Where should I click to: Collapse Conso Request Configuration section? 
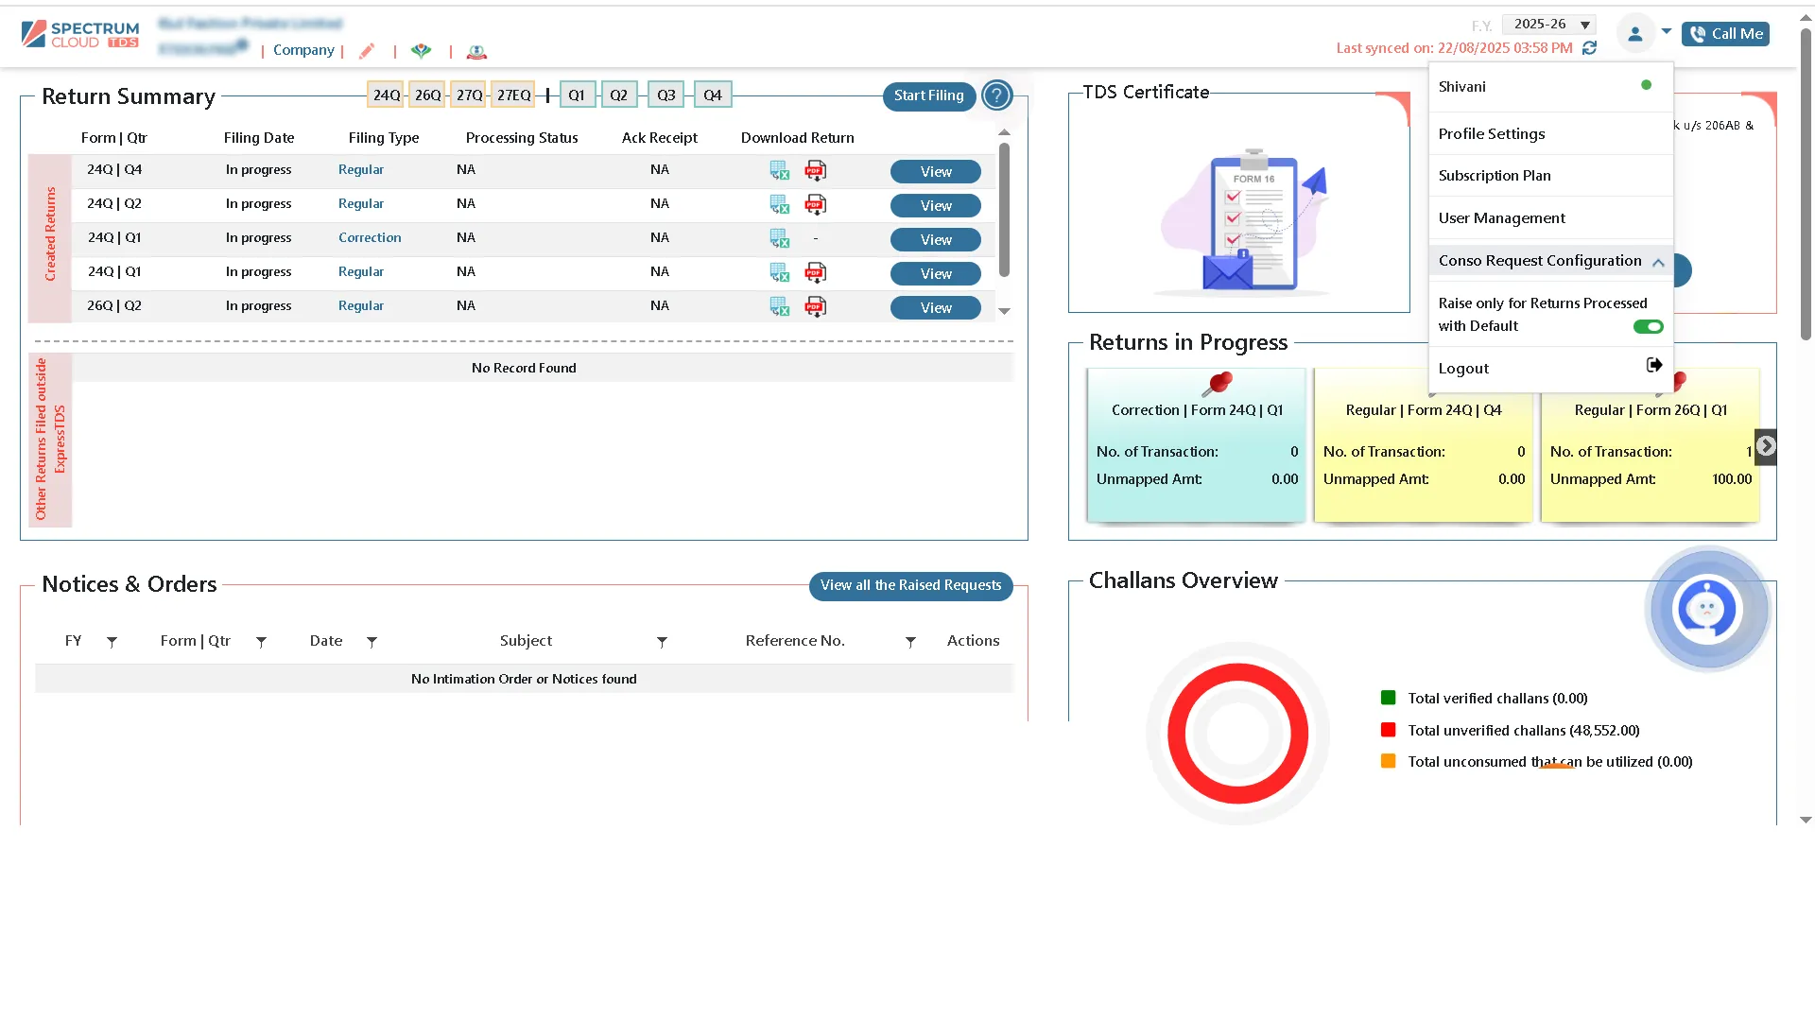tap(1658, 262)
